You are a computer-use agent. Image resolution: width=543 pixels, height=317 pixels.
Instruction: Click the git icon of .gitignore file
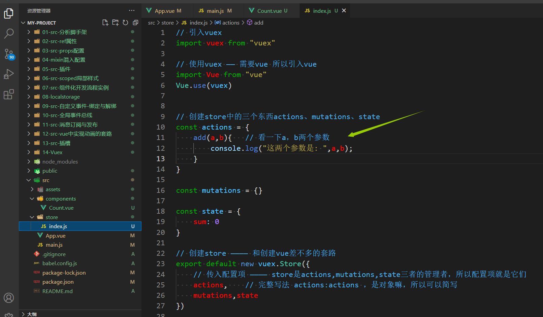click(x=37, y=254)
